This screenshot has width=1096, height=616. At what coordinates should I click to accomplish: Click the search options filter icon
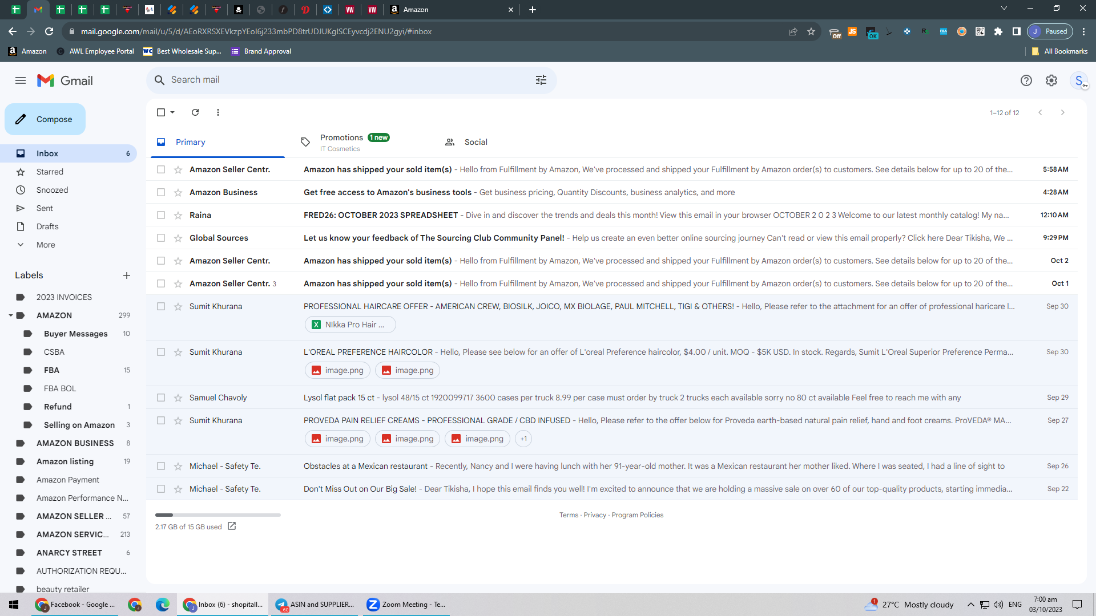tap(541, 80)
